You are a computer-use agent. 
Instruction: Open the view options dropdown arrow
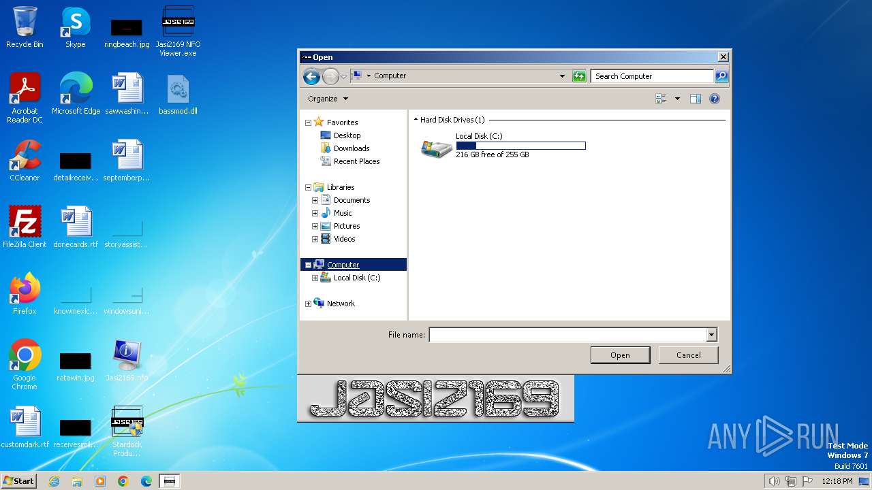tap(677, 99)
